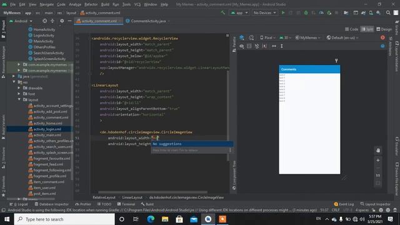Click the Windows search box
The height and width of the screenshot is (225, 400).
click(x=64, y=219)
